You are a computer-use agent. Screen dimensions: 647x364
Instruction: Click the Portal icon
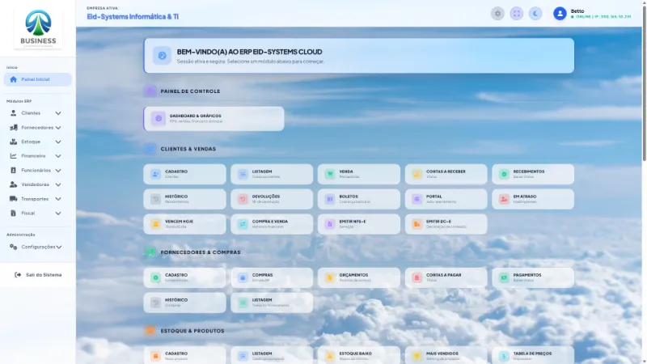tap(417, 199)
